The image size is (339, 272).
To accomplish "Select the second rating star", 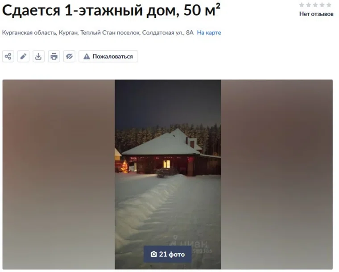I will click(x=309, y=5).
